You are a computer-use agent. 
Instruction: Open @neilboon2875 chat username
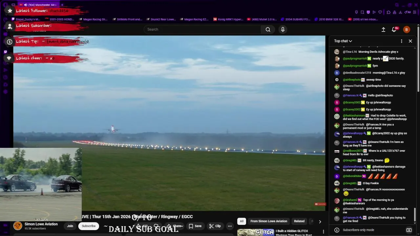[353, 151]
